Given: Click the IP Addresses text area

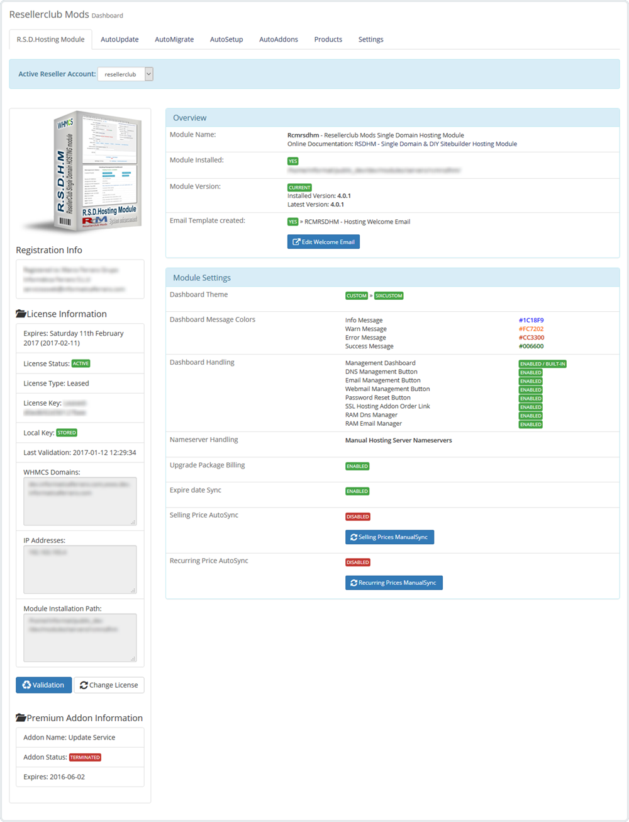Looking at the screenshot, I should click(x=80, y=569).
